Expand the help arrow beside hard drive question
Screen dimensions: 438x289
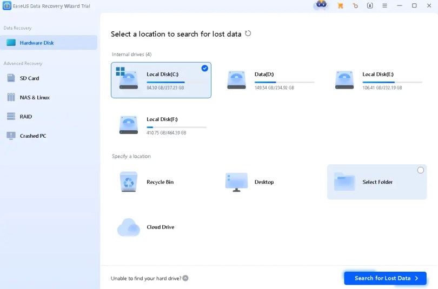pos(185,278)
